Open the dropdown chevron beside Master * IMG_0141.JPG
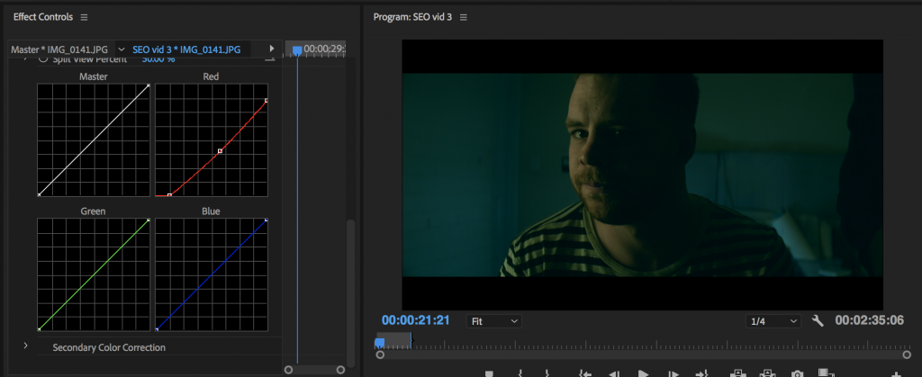922x377 pixels. pos(122,49)
